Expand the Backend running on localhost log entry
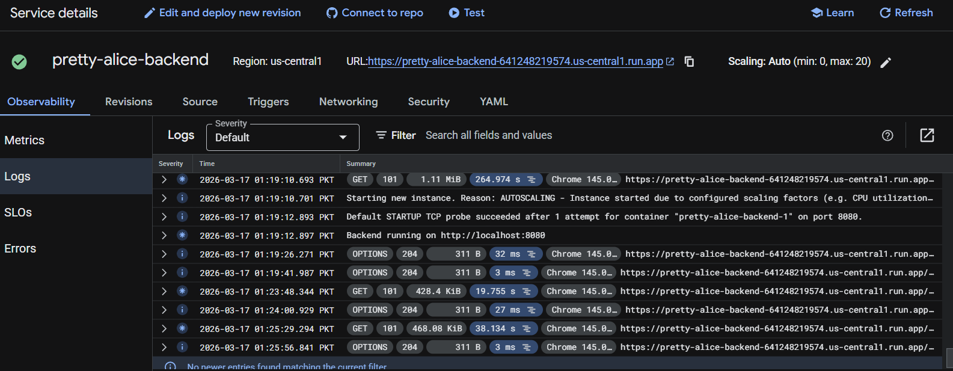This screenshot has height=371, width=953. pos(164,235)
